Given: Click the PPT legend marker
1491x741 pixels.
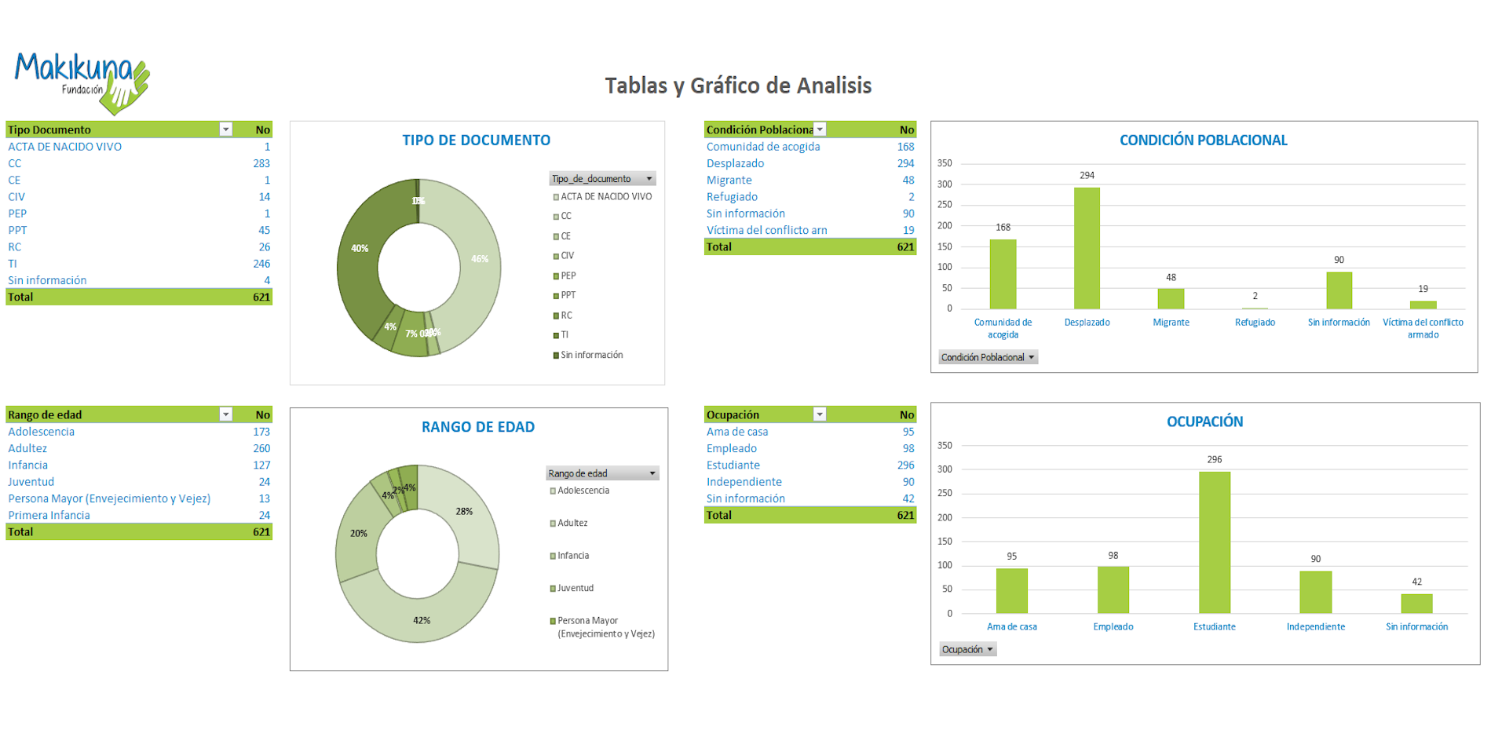Looking at the screenshot, I should 556,296.
